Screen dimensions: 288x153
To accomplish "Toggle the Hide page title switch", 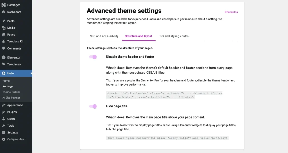I will point(93,106).
